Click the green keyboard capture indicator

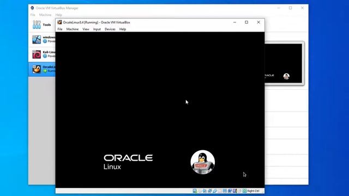(x=245, y=191)
